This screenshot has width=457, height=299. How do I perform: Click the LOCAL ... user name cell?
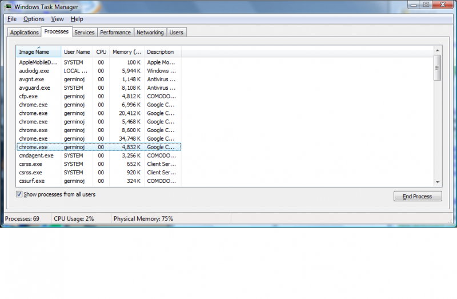pos(75,71)
